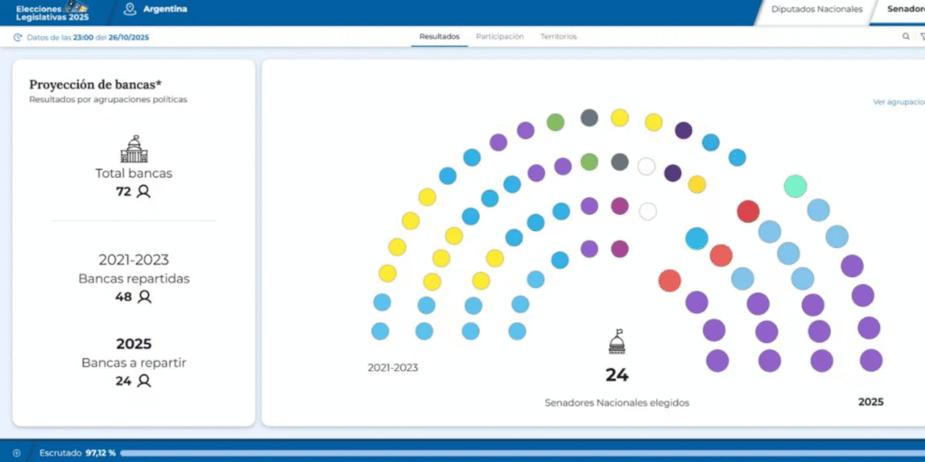The height and width of the screenshot is (462, 925).
Task: Click the Argentina location pin icon
Action: click(x=130, y=9)
